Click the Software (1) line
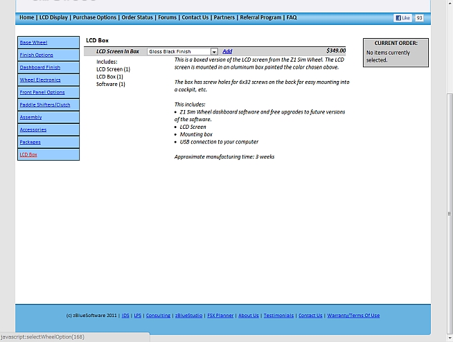This screenshot has width=453, height=342. [111, 84]
